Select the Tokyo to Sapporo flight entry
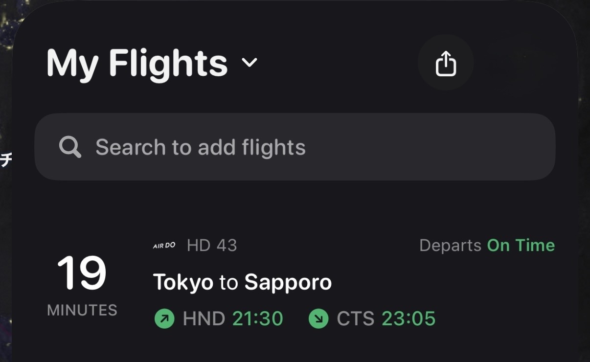This screenshot has height=362, width=590. click(x=242, y=281)
